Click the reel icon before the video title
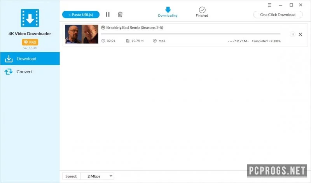 pos(103,28)
